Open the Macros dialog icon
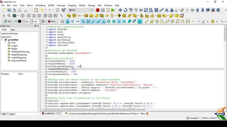The width and height of the screenshot is (227, 127). click(108, 10)
